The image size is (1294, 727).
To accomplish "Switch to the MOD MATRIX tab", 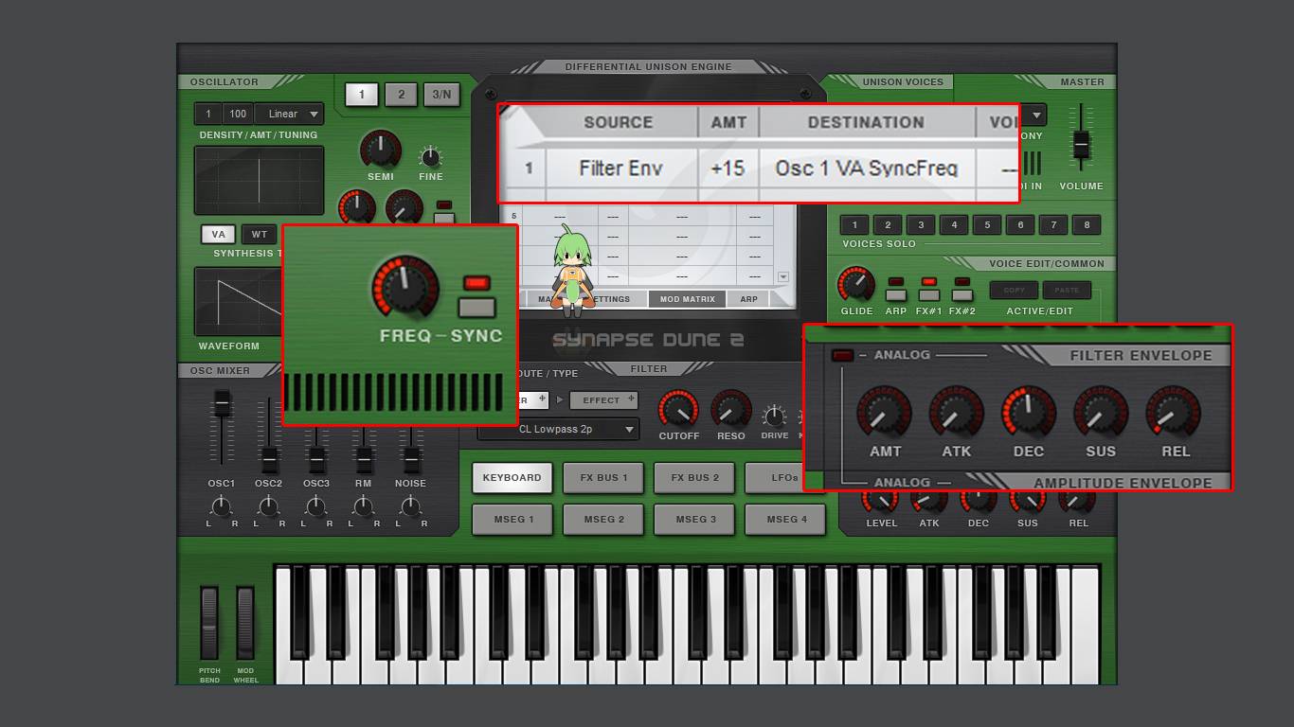I will pyautogui.click(x=687, y=299).
